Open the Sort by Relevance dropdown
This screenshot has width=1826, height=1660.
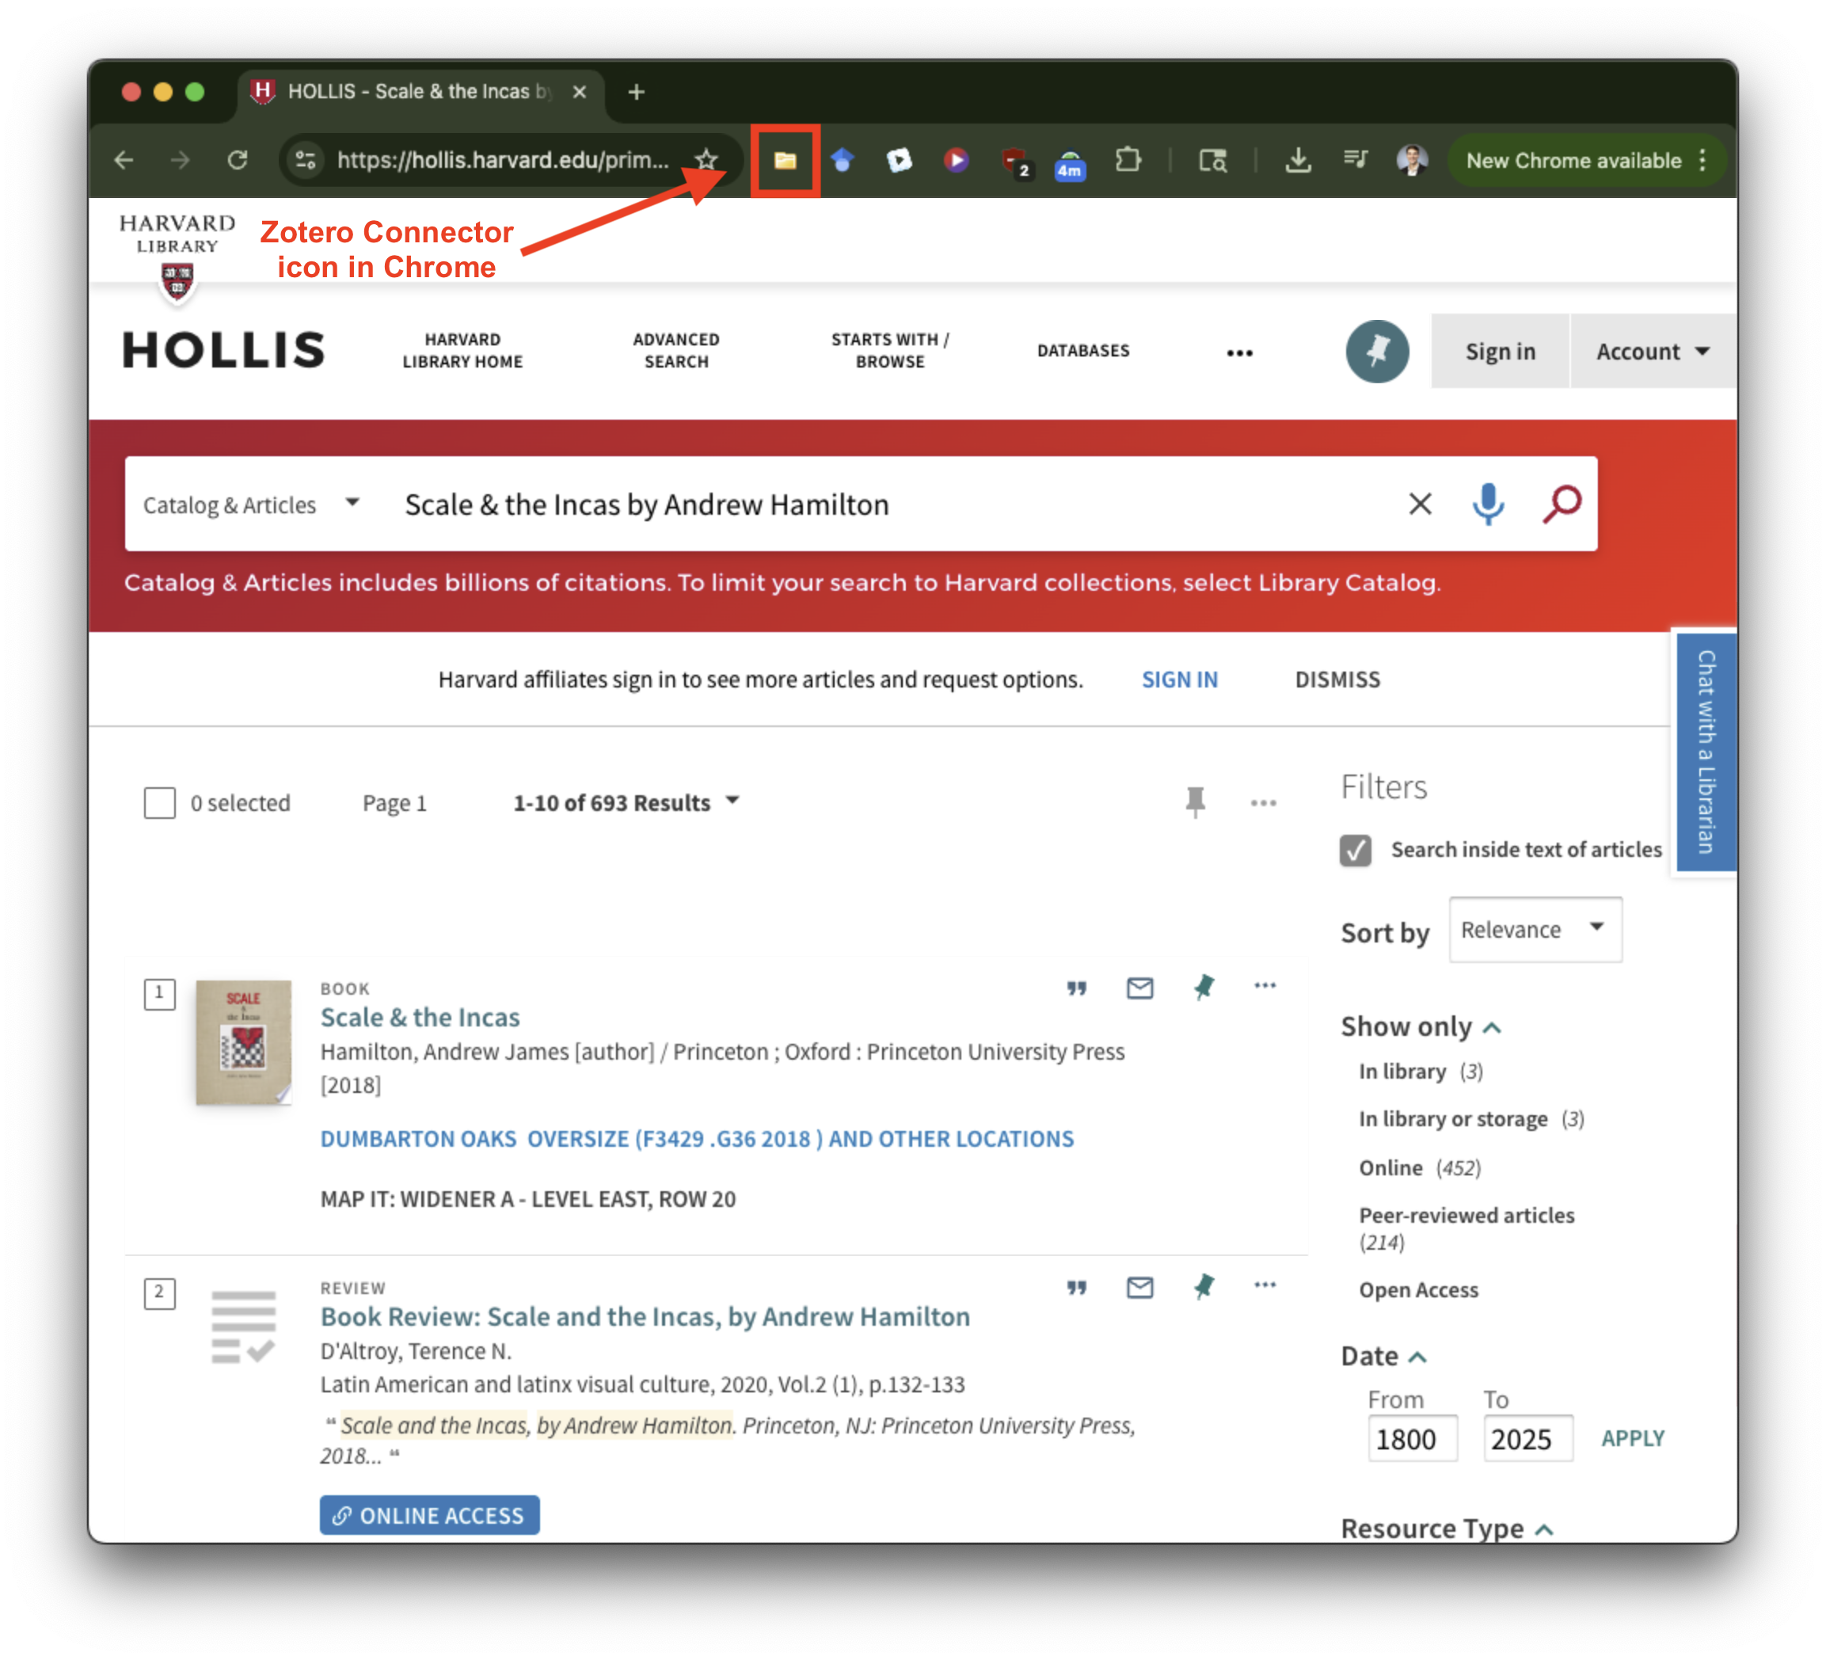pyautogui.click(x=1535, y=930)
